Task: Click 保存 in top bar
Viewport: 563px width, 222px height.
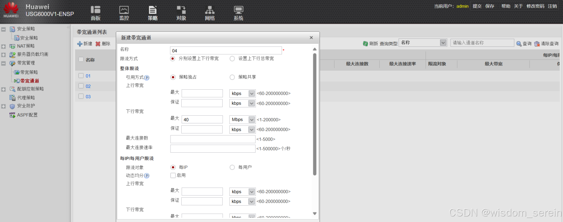Action: click(x=490, y=6)
